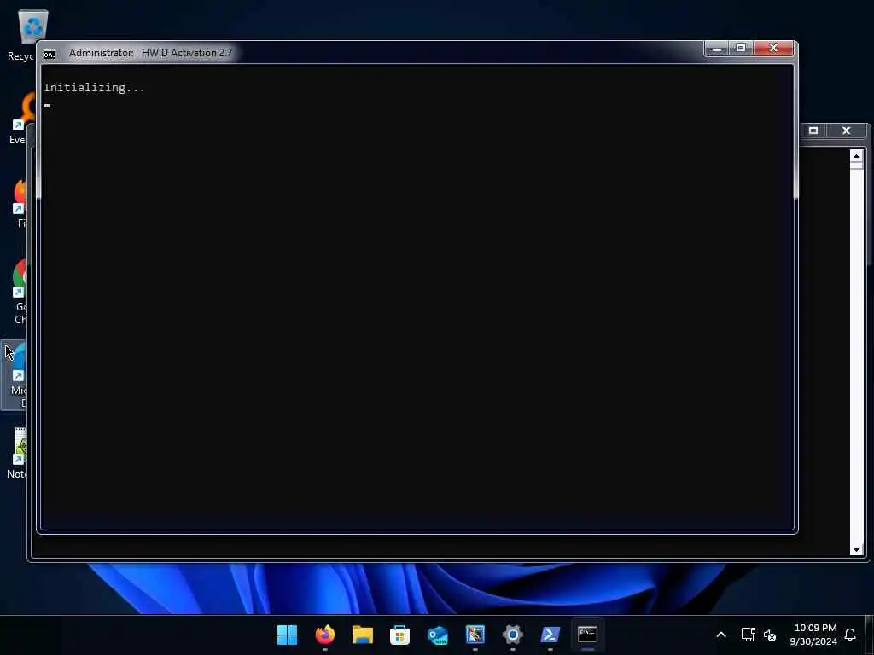Open the Windows Start menu
This screenshot has height=655, width=874.
tap(287, 635)
